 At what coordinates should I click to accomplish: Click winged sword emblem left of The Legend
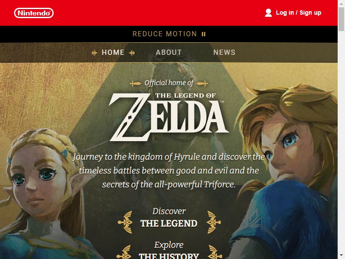[125, 222]
